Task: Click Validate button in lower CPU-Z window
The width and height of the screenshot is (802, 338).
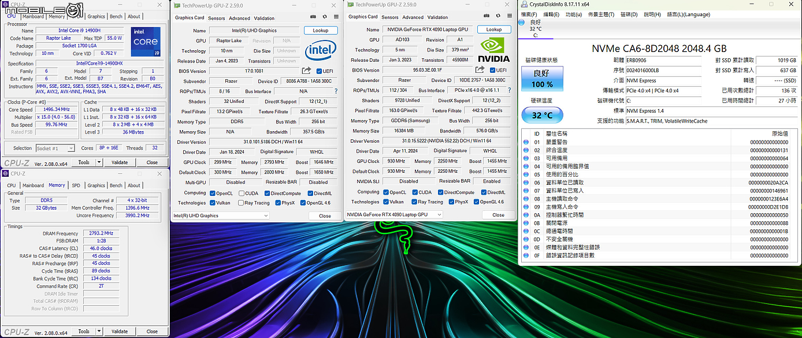Action: point(120,332)
